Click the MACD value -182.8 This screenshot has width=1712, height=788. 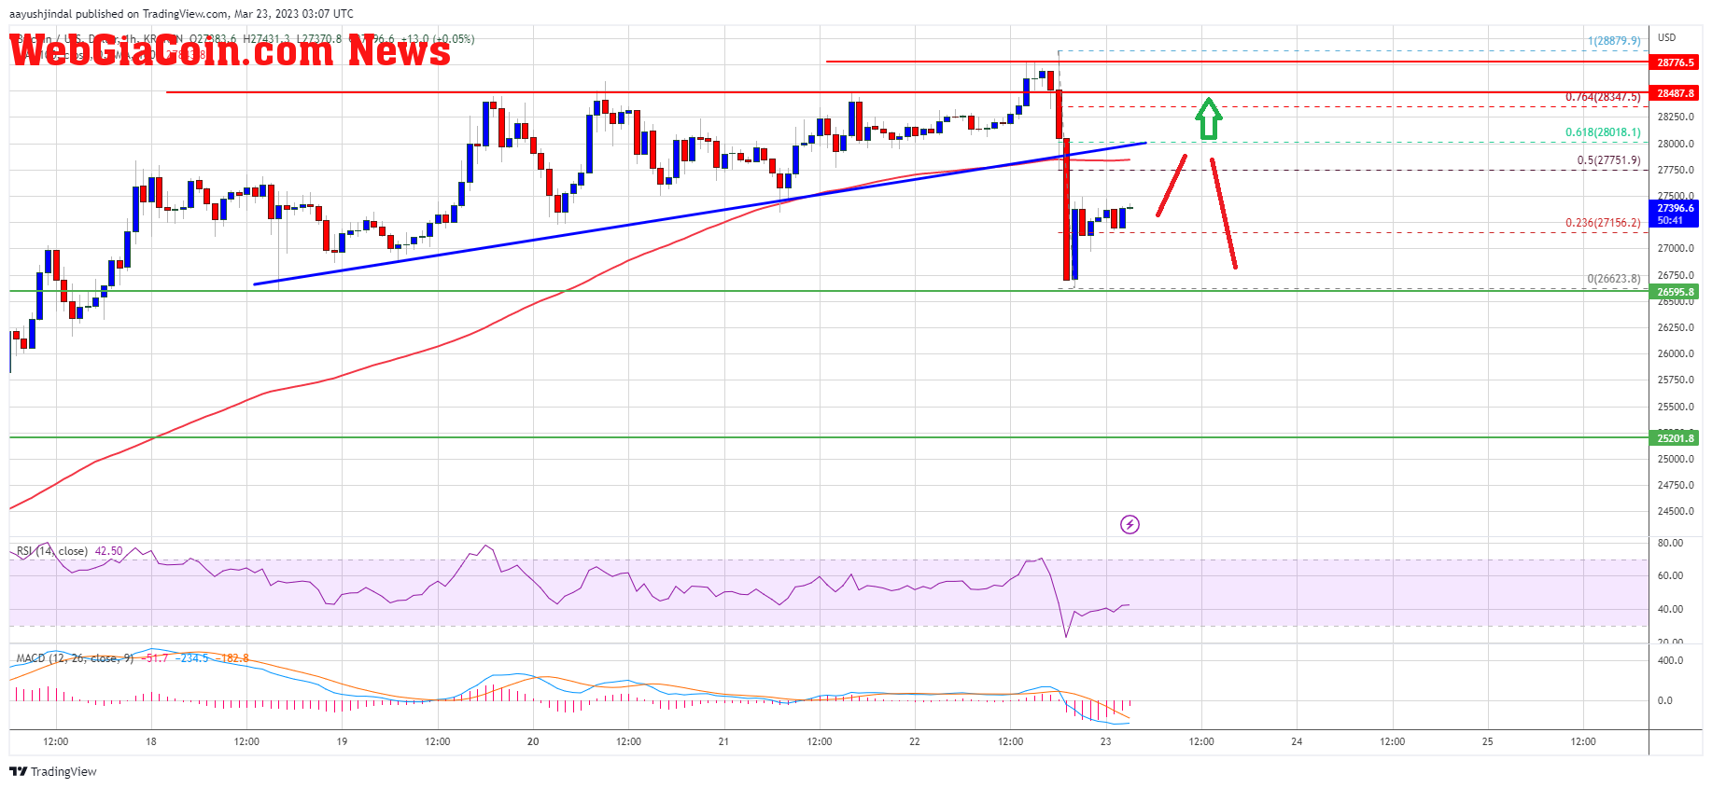tap(233, 658)
